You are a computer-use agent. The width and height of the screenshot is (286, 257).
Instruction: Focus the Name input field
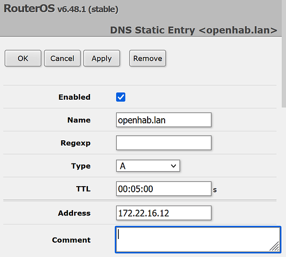pyautogui.click(x=164, y=120)
